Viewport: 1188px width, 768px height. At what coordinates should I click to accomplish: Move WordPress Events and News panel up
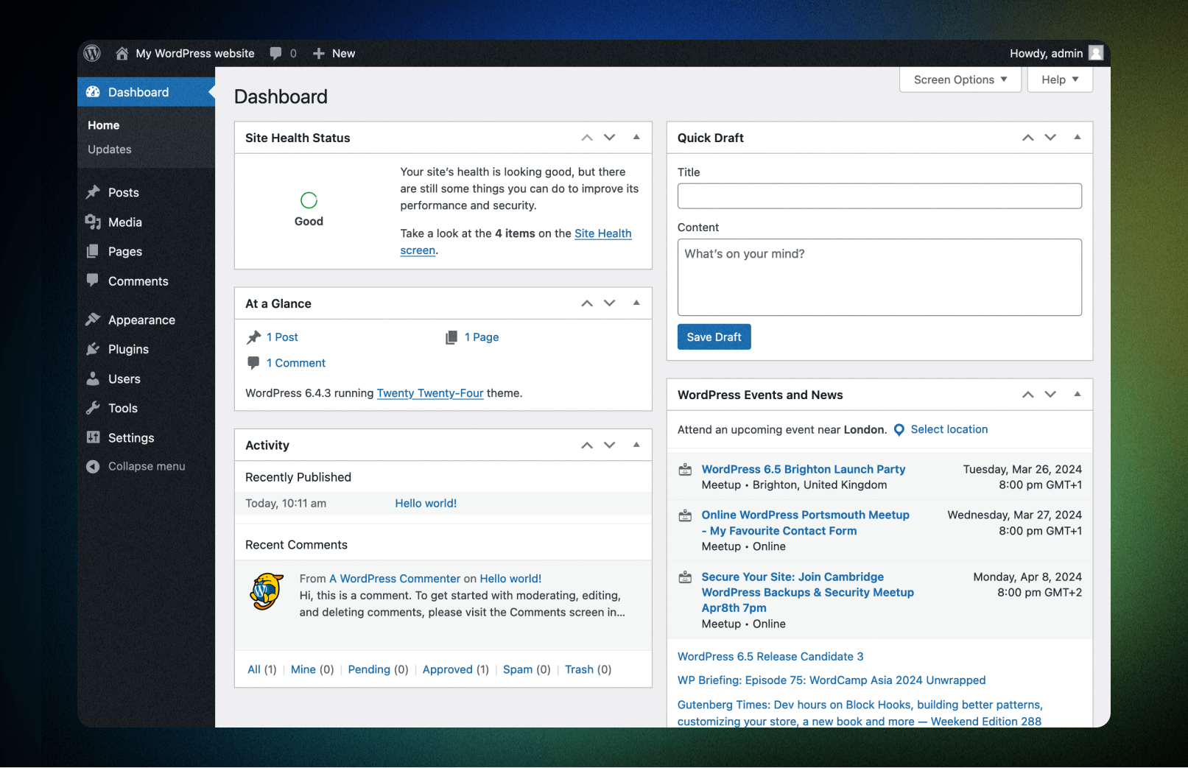[x=1028, y=395]
